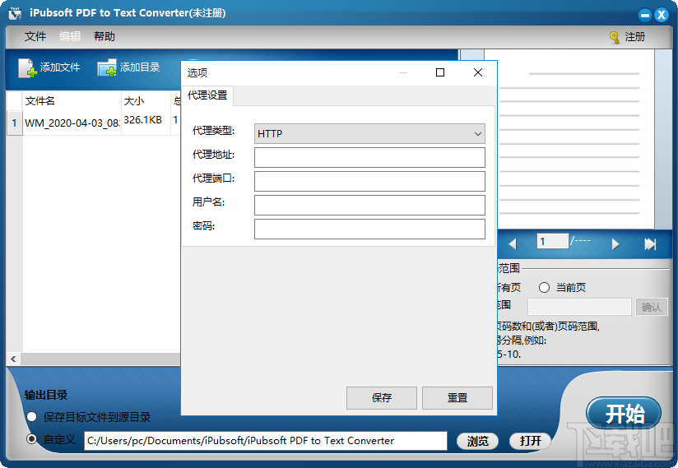Select the 代理设置 tab
This screenshot has width=678, height=468.
(207, 95)
